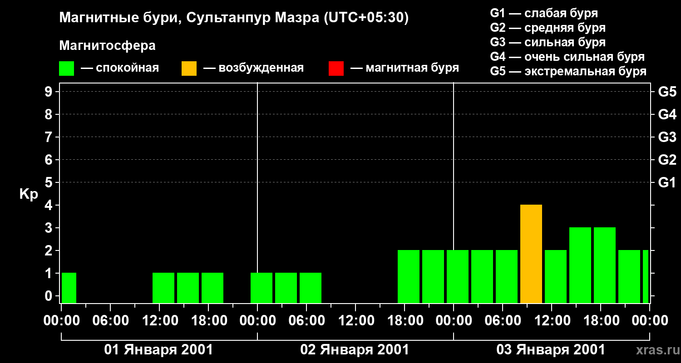681x363 pixels.
Task: Click the 'G4 — очень сильная буря' entry
Action: coord(567,57)
